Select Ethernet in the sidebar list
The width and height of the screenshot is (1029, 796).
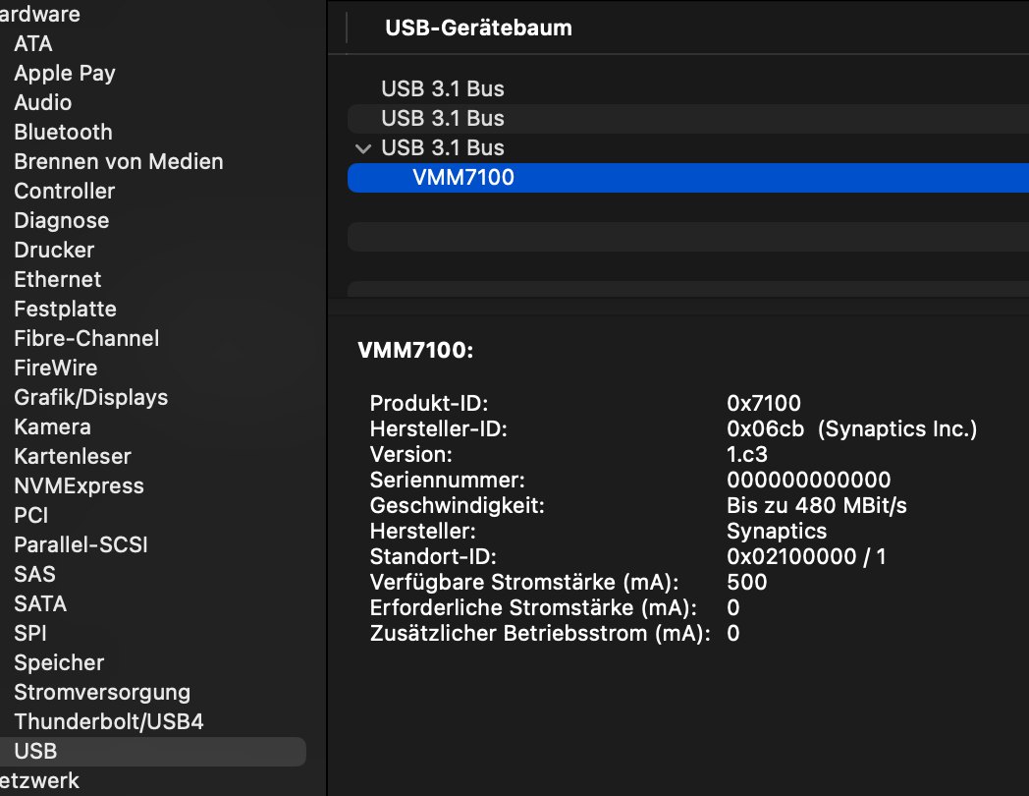point(57,279)
